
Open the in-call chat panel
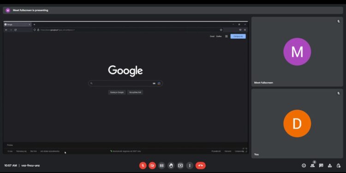tap(321, 166)
